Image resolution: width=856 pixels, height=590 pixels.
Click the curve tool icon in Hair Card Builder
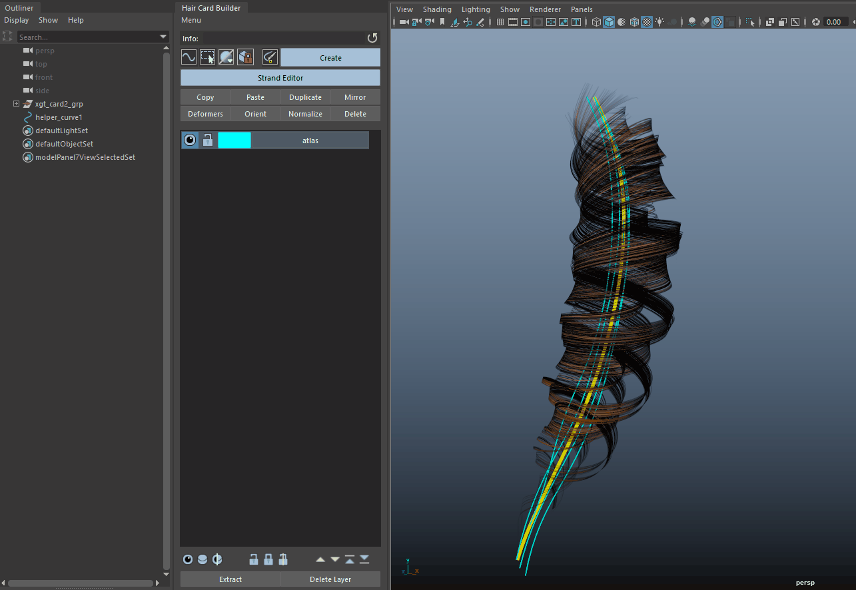(189, 57)
